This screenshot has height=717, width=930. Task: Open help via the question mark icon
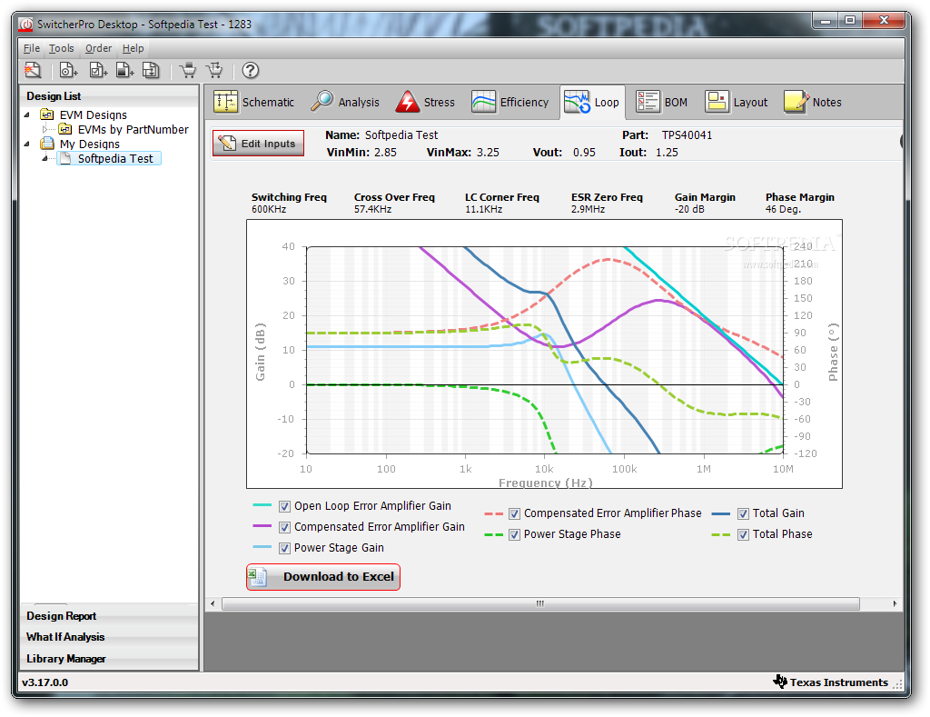click(x=251, y=71)
